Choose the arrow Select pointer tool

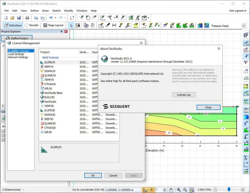71,25
